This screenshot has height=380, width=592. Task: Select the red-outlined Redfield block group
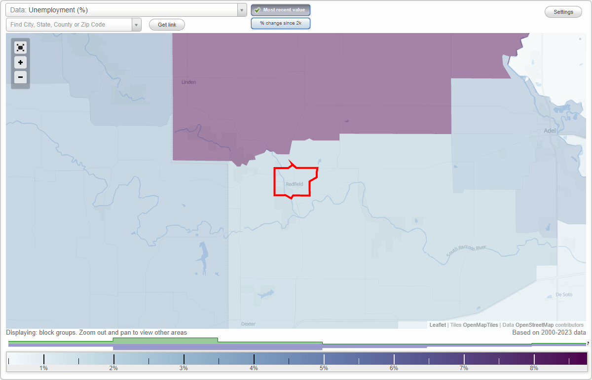[x=295, y=181]
